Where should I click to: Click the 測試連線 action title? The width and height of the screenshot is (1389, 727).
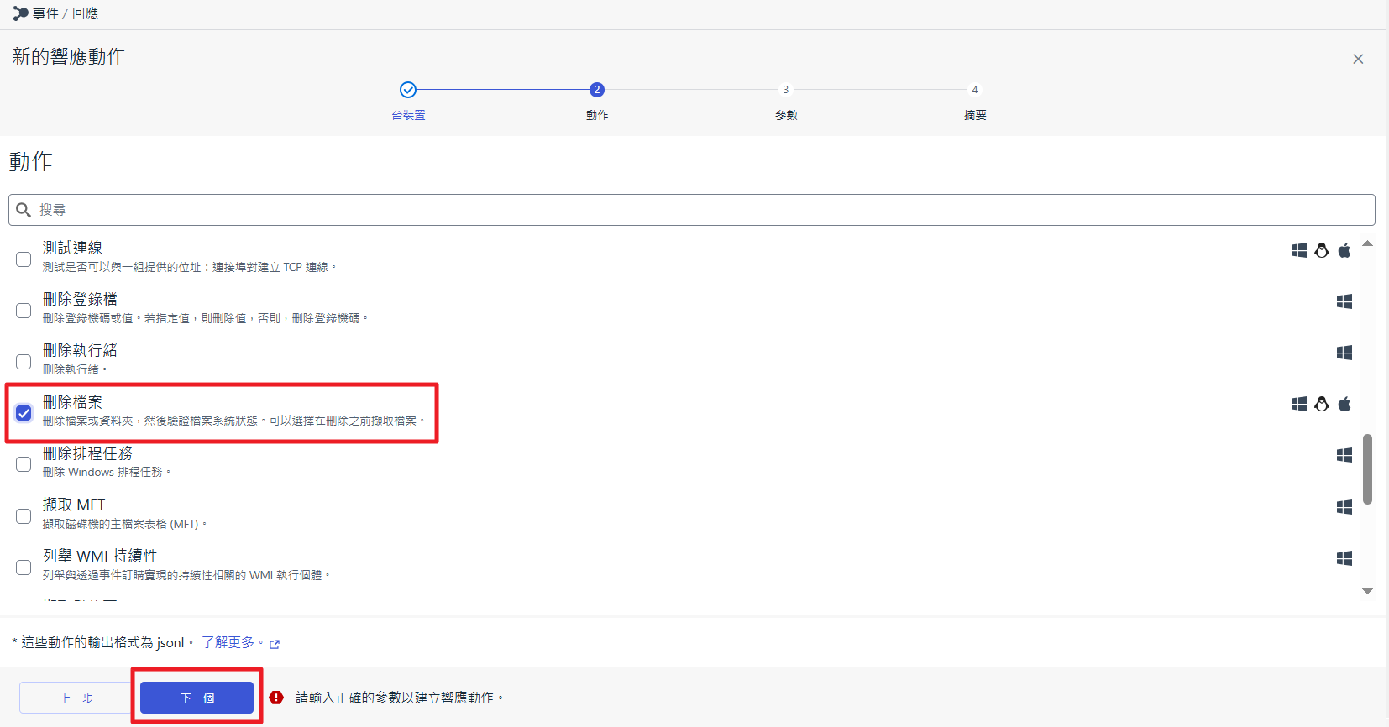[x=72, y=248]
